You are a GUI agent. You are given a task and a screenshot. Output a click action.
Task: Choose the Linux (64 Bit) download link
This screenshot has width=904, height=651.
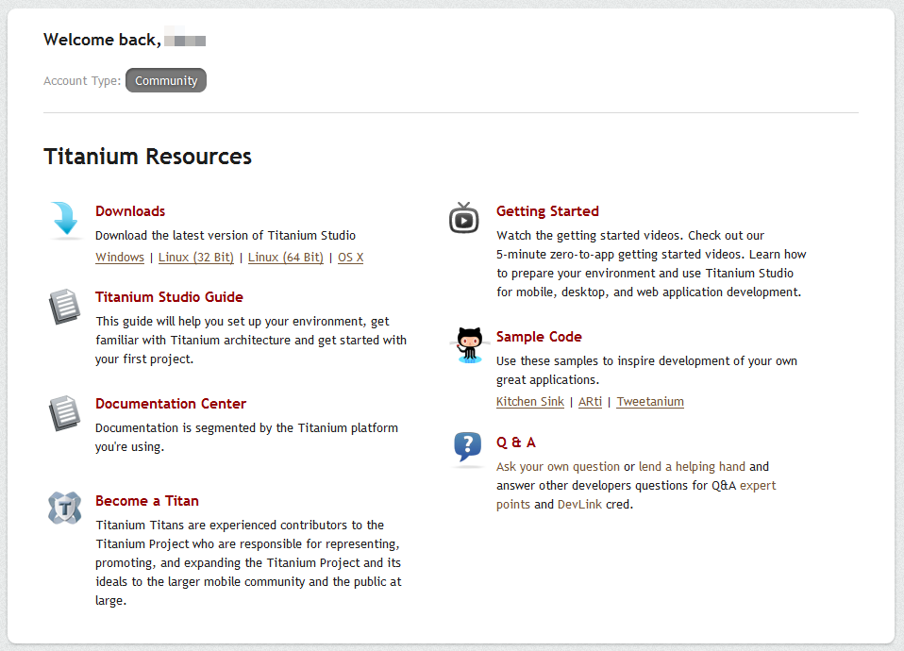(285, 258)
